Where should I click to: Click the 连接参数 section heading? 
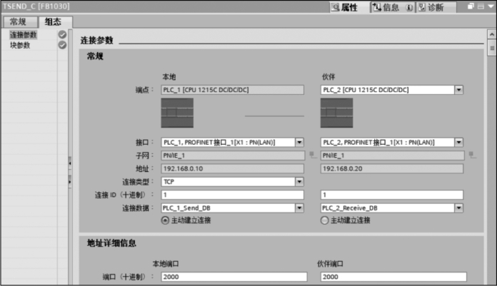(96, 40)
